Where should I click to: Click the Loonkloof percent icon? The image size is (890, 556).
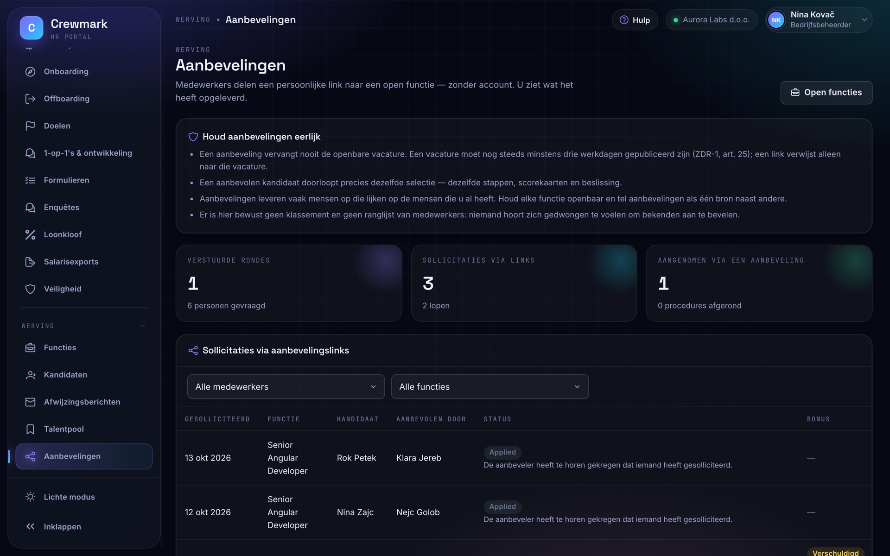(30, 234)
